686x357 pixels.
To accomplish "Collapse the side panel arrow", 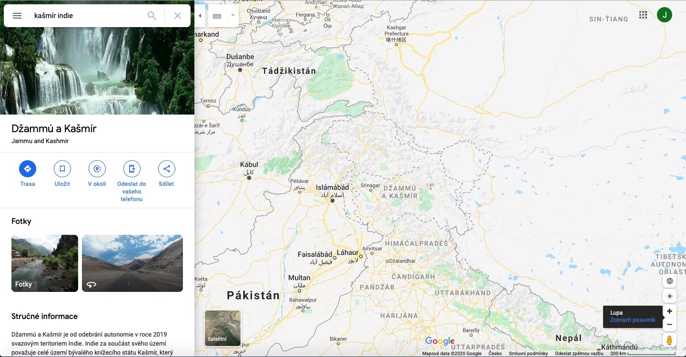I will pyautogui.click(x=200, y=16).
